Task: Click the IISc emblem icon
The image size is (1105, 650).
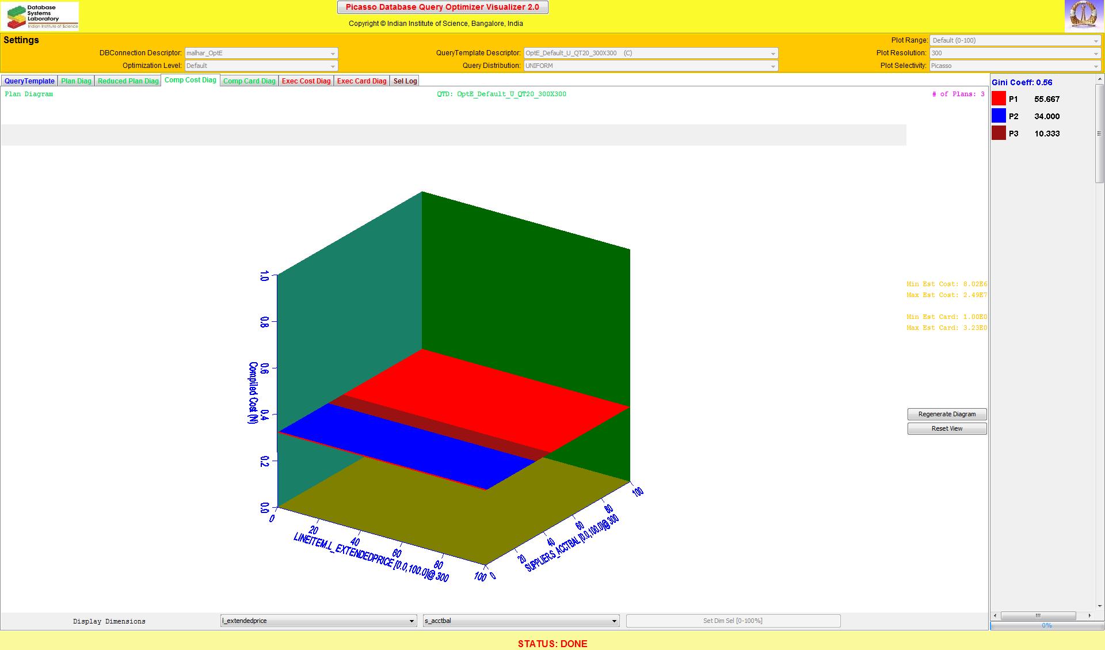Action: [x=1084, y=16]
